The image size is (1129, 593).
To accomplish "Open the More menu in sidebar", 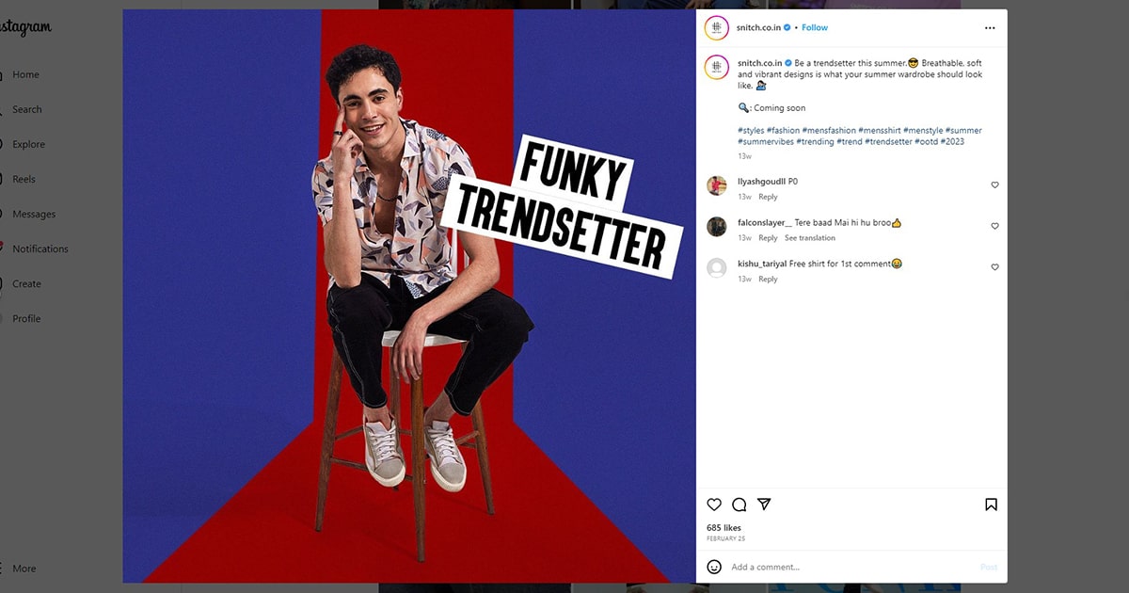I will [24, 569].
